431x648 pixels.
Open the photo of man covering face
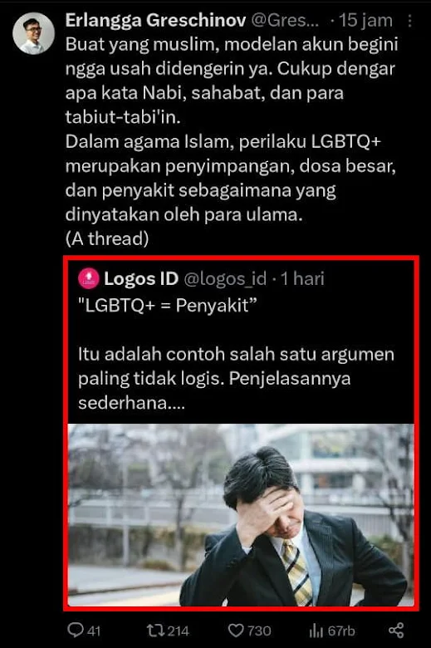coord(241,515)
